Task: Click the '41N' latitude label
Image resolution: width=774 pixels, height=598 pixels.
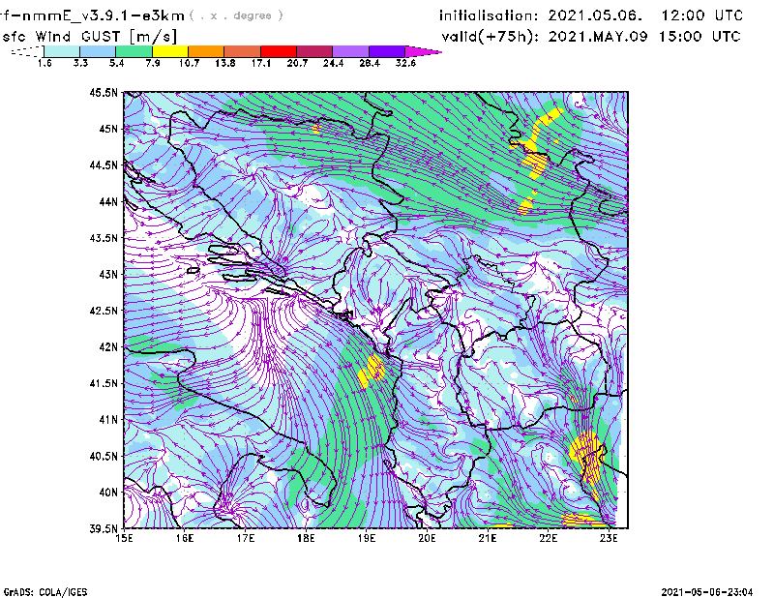Action: (x=108, y=420)
